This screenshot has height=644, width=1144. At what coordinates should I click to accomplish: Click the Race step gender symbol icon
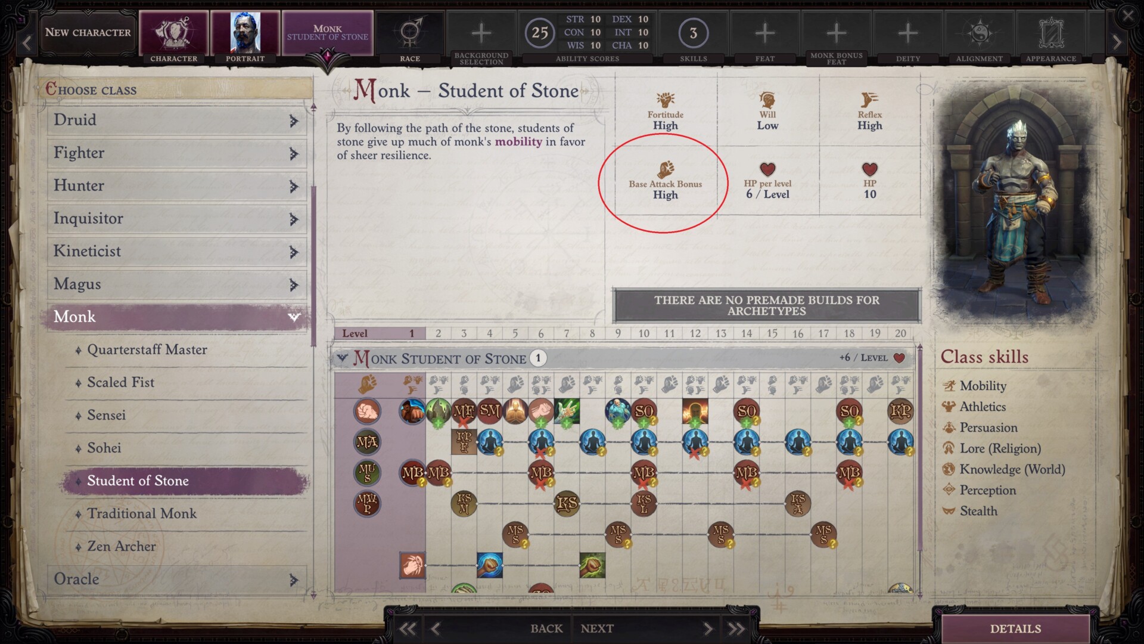(410, 32)
